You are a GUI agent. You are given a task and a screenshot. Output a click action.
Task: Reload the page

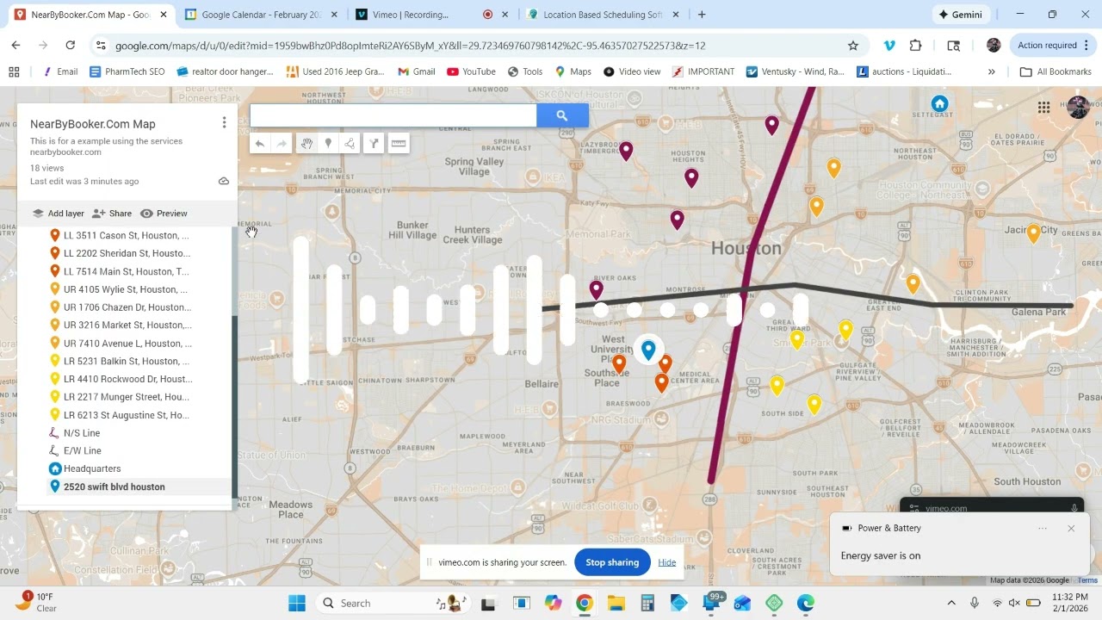pos(71,46)
